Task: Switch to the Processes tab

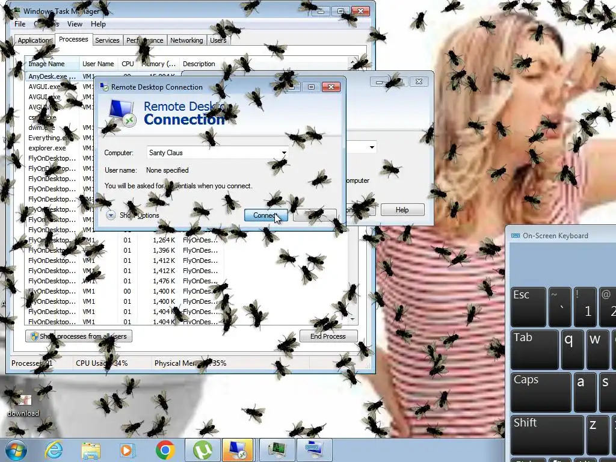Action: click(x=73, y=39)
